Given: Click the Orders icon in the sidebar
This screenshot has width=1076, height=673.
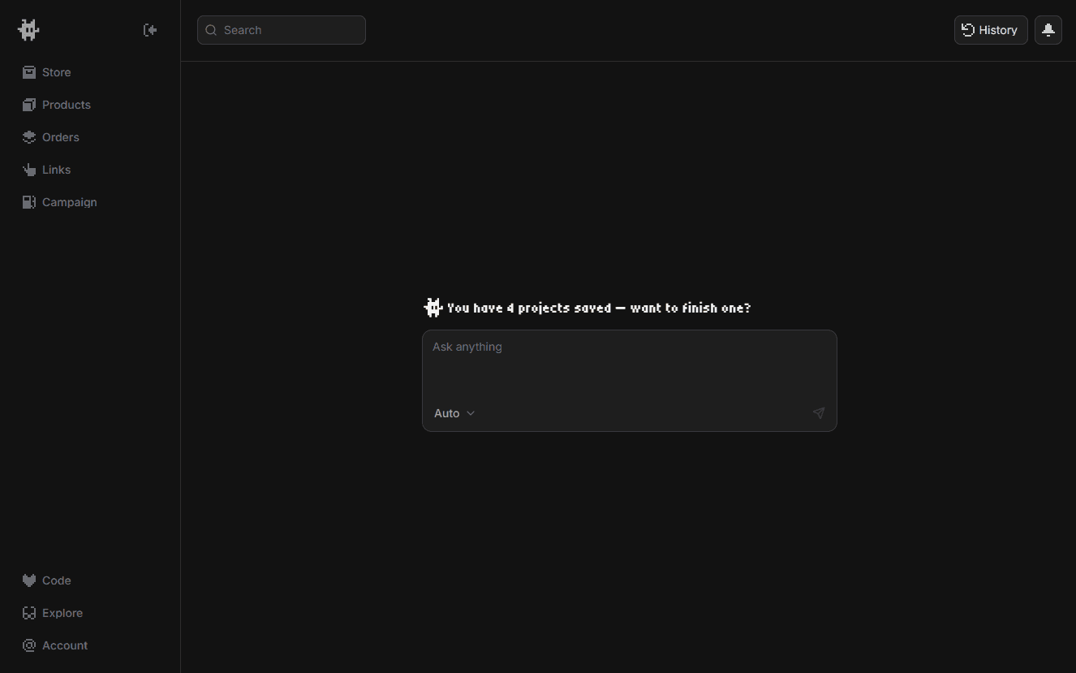Looking at the screenshot, I should click(x=29, y=137).
